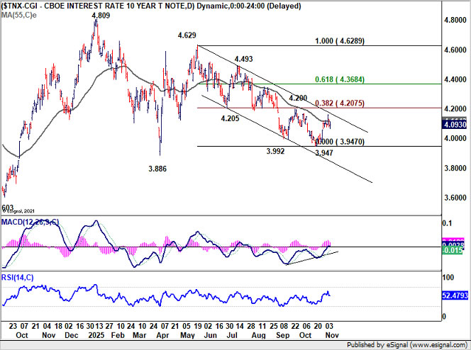Screen dimensions: 471x350
Task: Click the 4.493 swing high label
Action: (243, 59)
